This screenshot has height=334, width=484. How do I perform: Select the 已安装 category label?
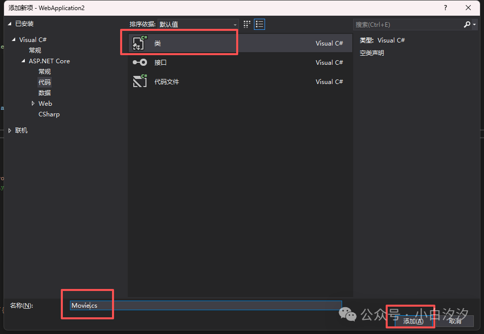point(24,24)
